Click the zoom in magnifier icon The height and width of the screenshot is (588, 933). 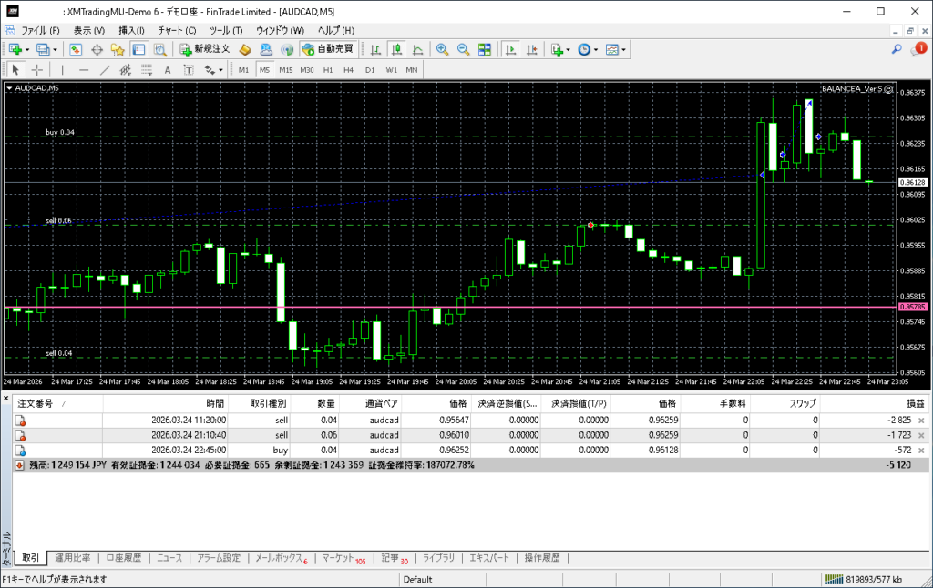pos(442,49)
